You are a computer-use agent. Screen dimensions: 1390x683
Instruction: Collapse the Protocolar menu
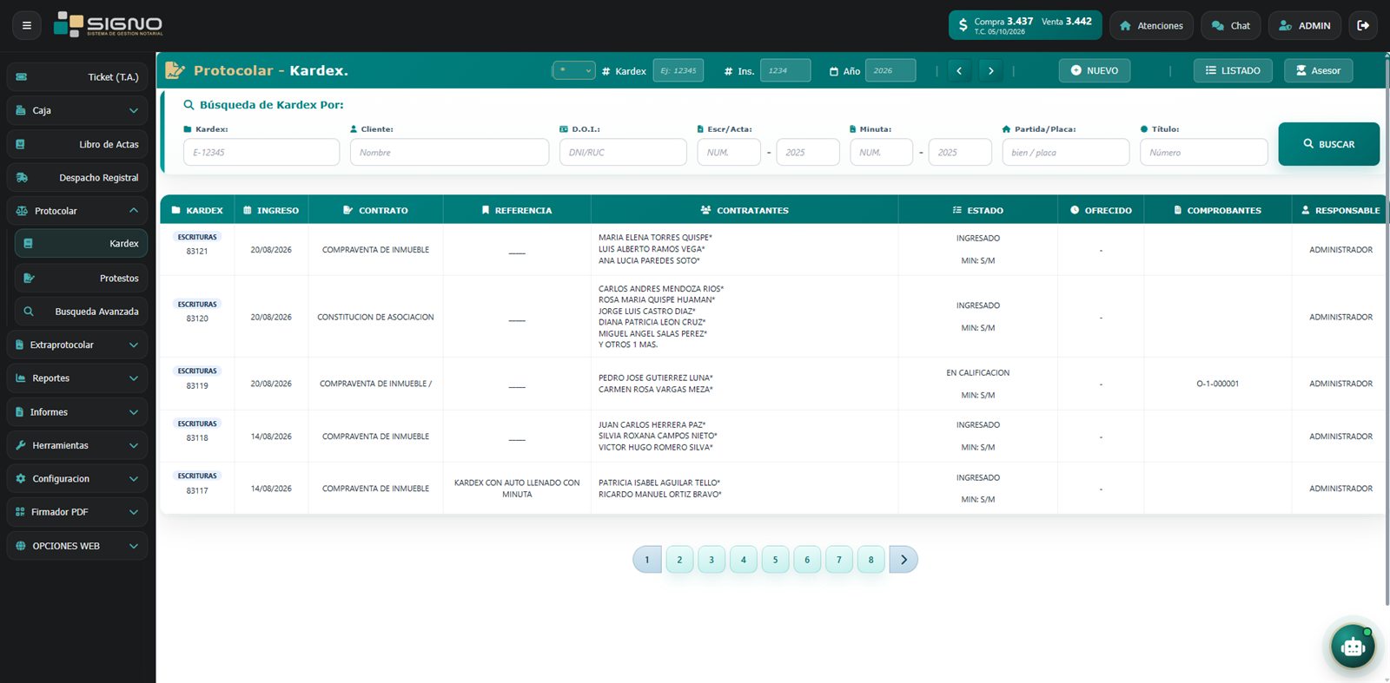pyautogui.click(x=77, y=210)
